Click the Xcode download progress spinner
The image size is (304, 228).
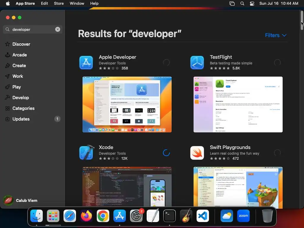pyautogui.click(x=166, y=153)
